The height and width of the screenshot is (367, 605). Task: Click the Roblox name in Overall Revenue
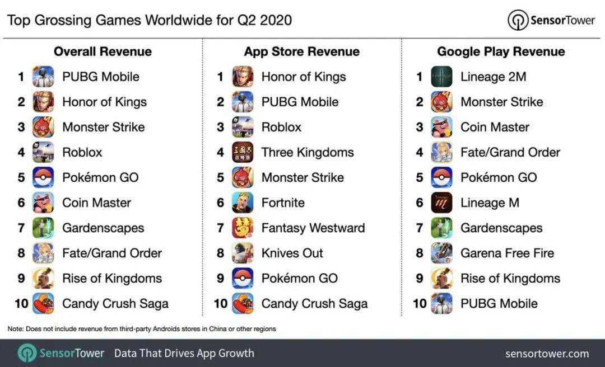(82, 152)
